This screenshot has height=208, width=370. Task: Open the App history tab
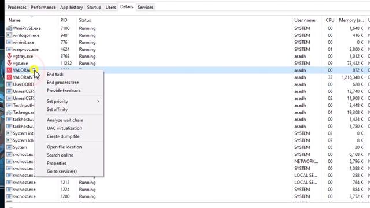(x=71, y=8)
